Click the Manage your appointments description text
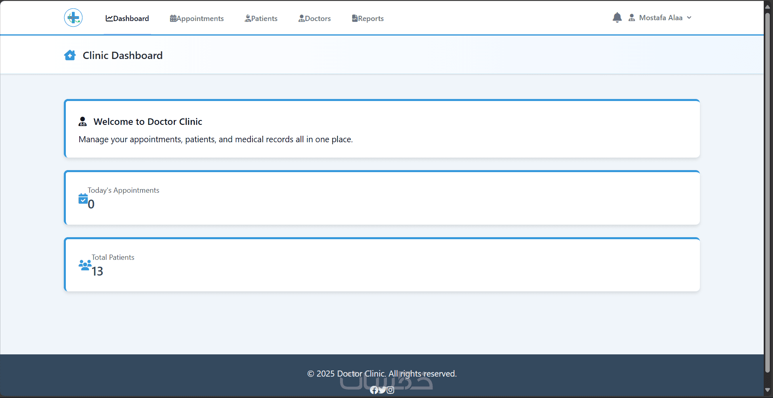This screenshot has width=773, height=398. coord(216,139)
